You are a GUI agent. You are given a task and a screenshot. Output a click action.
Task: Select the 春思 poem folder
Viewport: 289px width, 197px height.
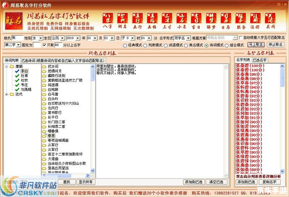(x=49, y=136)
